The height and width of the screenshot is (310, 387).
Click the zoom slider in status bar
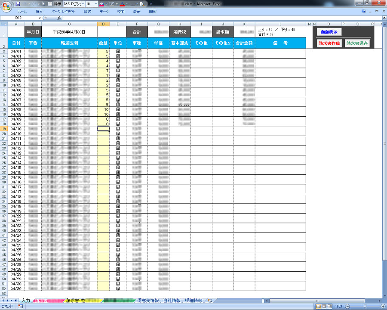[x=365, y=306]
